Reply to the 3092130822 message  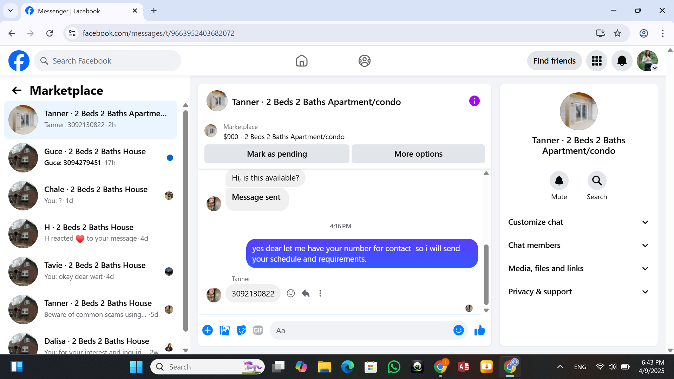305,293
